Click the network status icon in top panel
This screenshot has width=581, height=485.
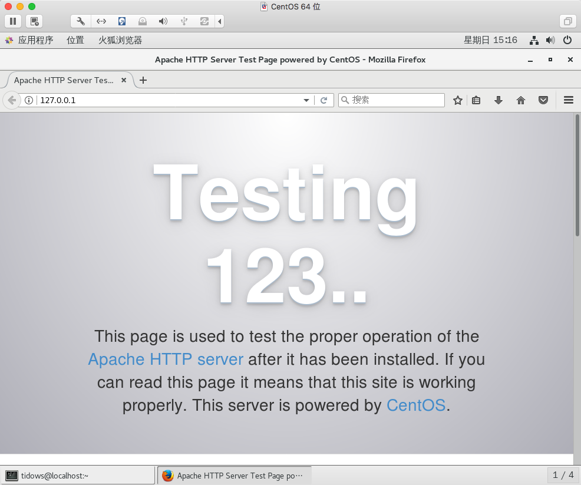[534, 40]
